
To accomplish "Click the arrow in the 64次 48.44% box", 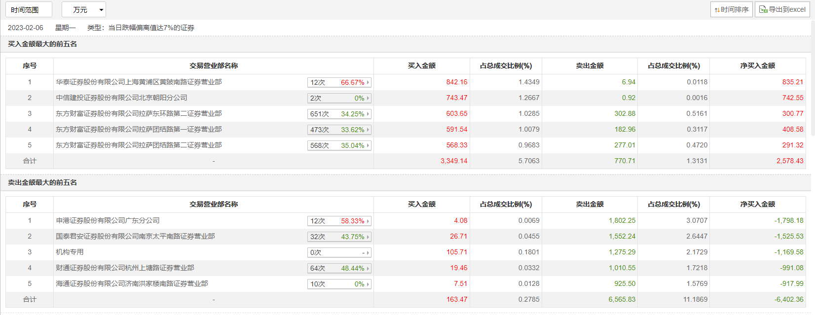I will (368, 268).
